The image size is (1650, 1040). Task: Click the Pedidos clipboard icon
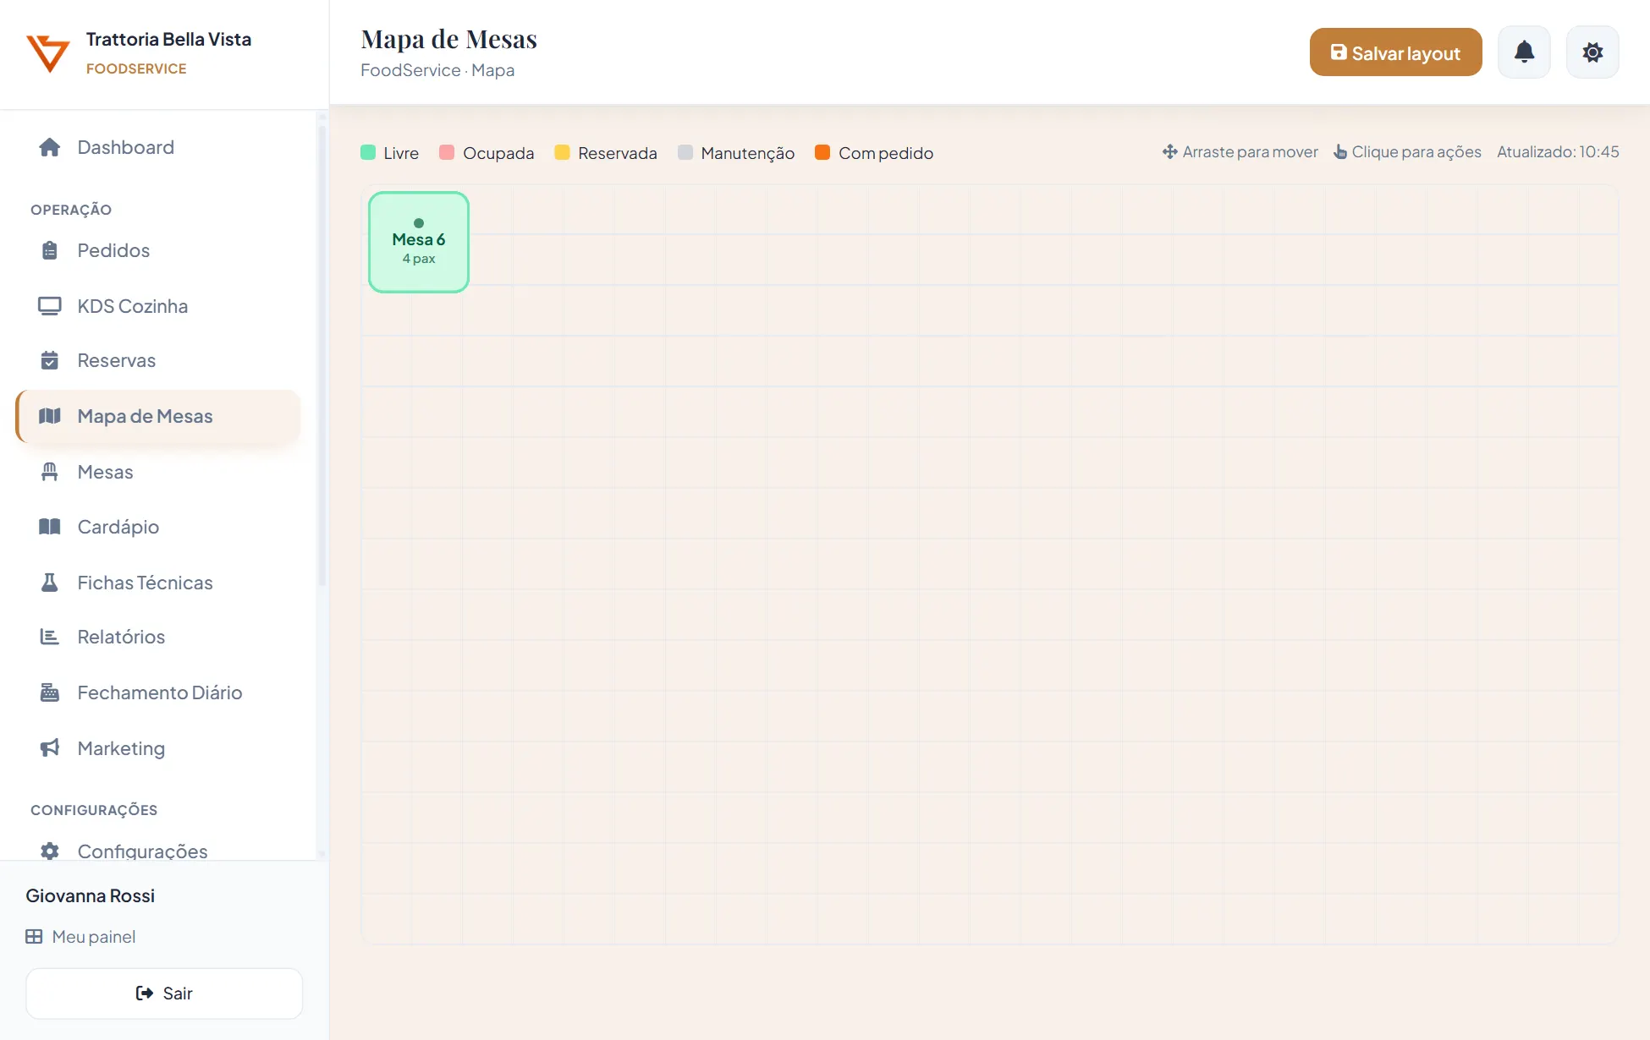[50, 250]
